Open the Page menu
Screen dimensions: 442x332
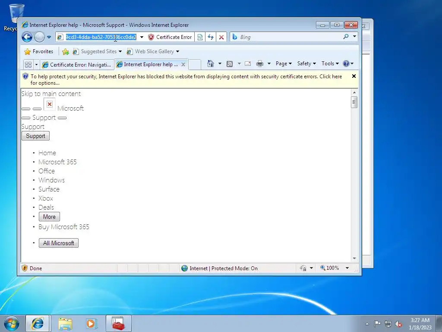click(284, 64)
